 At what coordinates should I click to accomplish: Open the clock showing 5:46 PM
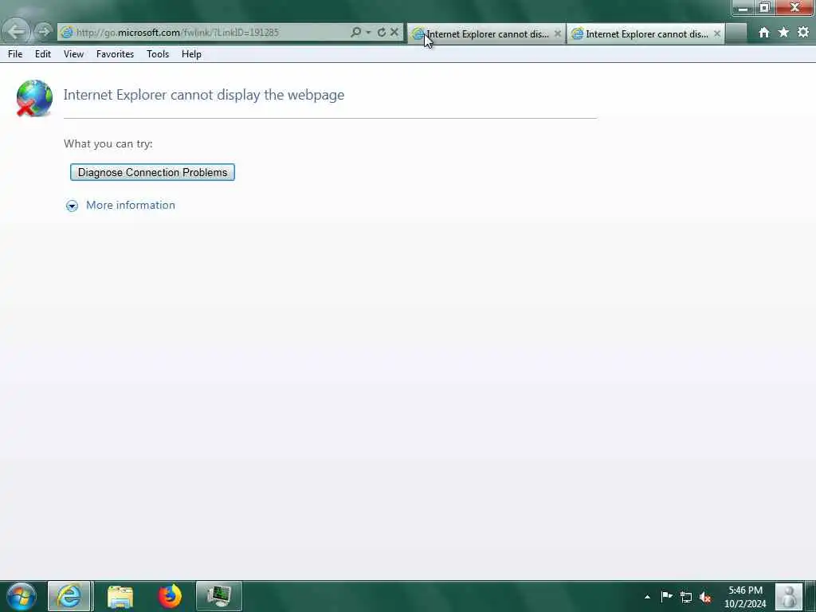click(745, 596)
